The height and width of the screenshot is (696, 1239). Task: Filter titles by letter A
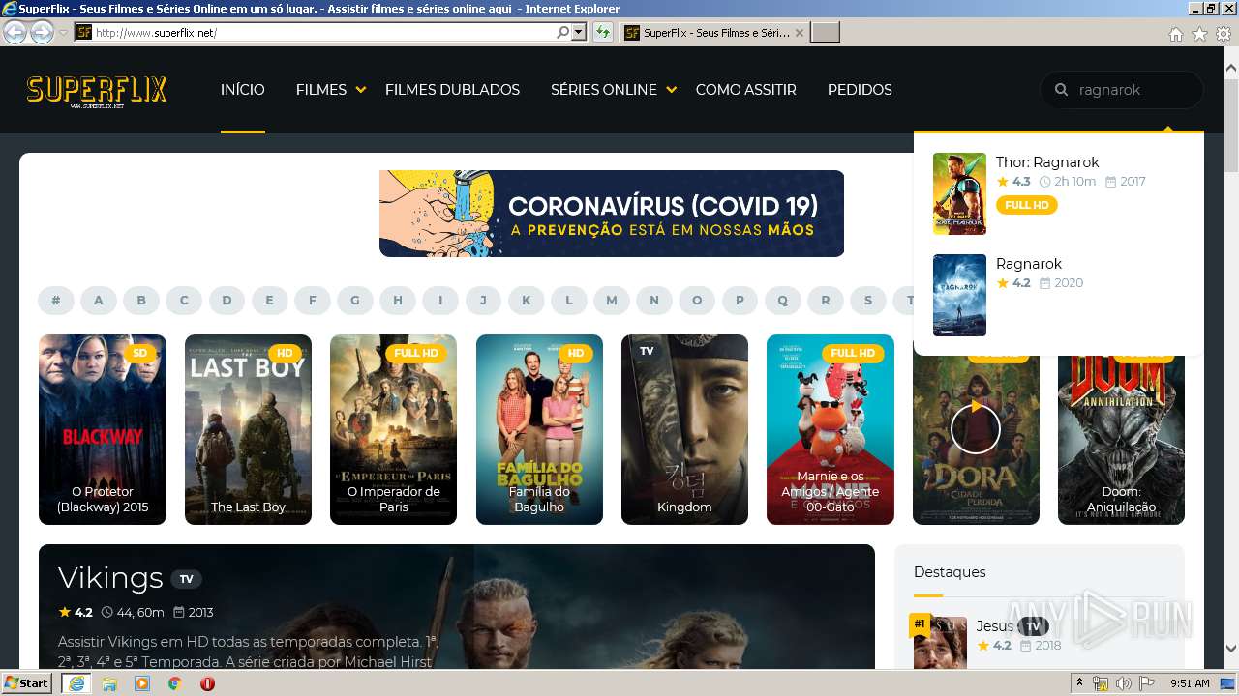(99, 301)
